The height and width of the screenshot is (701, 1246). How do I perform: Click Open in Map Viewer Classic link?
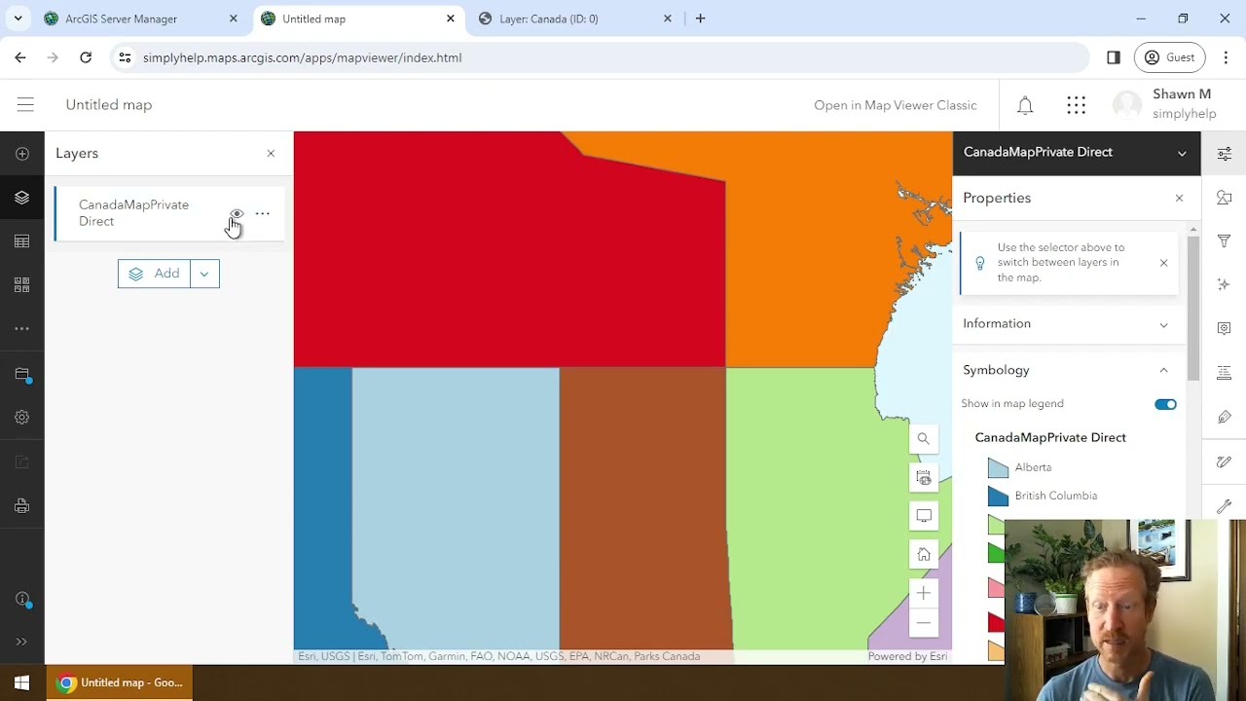[x=895, y=105]
